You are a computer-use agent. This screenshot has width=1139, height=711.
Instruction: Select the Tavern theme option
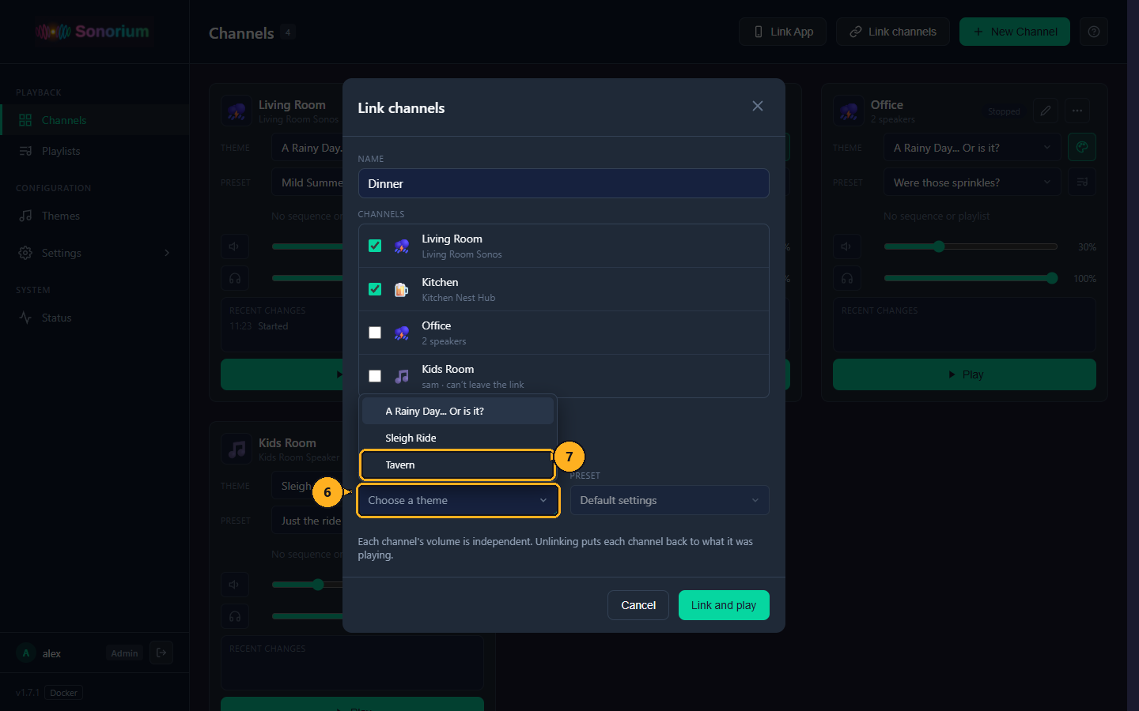tap(457, 465)
